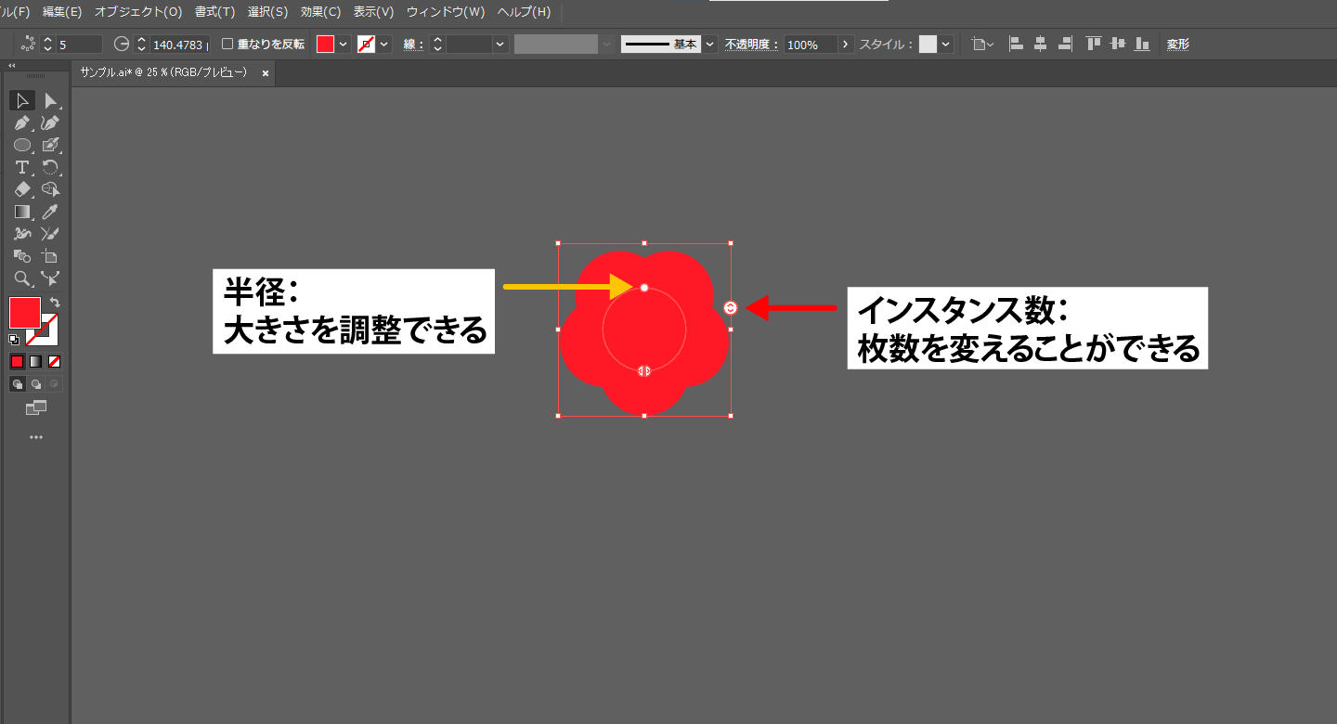Expand the スタイル dropdown
Image resolution: width=1337 pixels, height=724 pixels.
pos(945,44)
